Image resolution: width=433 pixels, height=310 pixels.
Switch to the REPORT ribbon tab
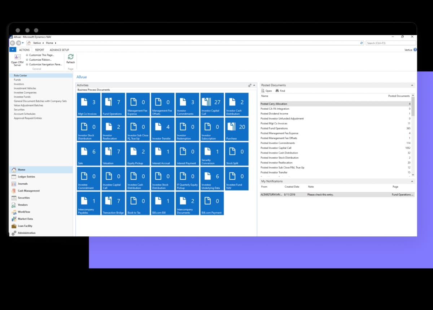coord(40,50)
